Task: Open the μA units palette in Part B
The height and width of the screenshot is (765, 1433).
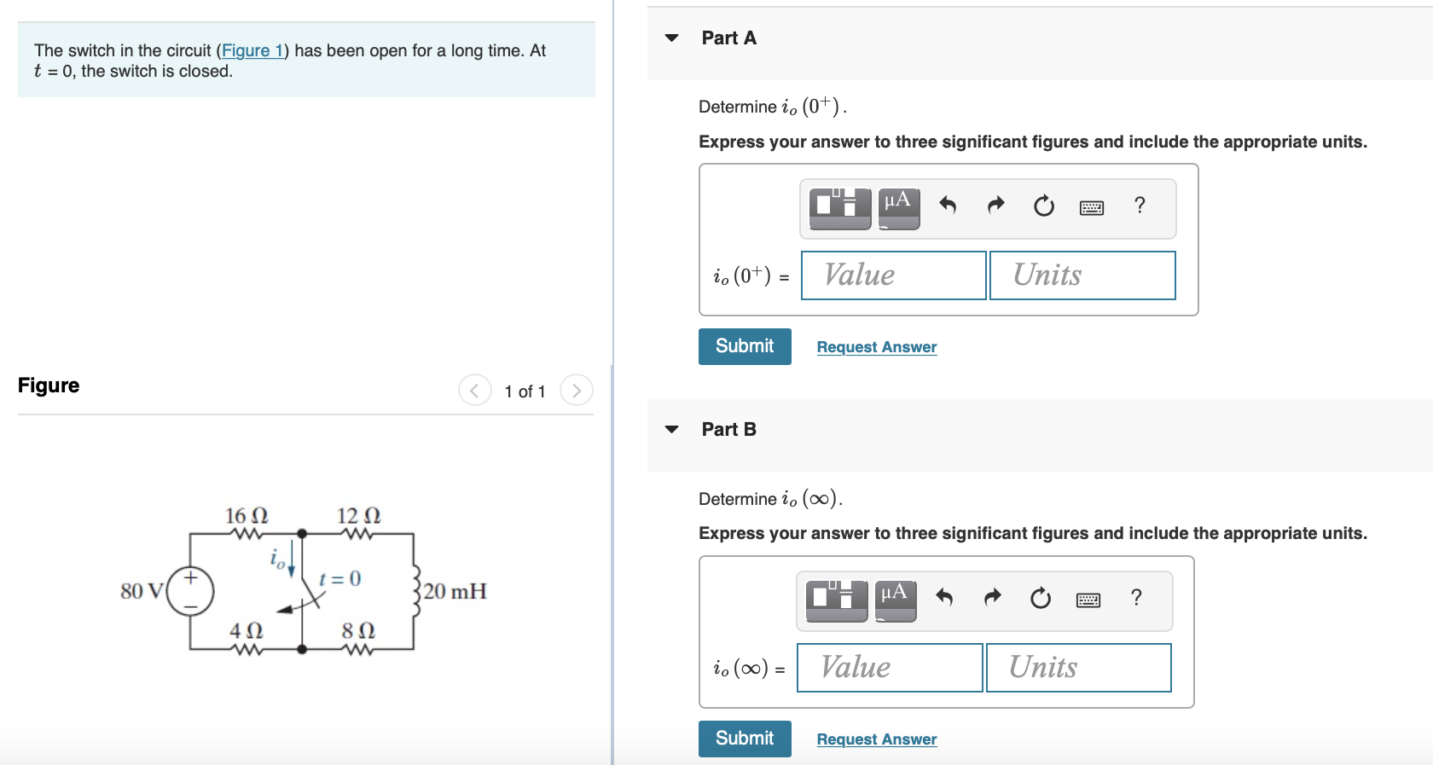Action: pos(893,599)
